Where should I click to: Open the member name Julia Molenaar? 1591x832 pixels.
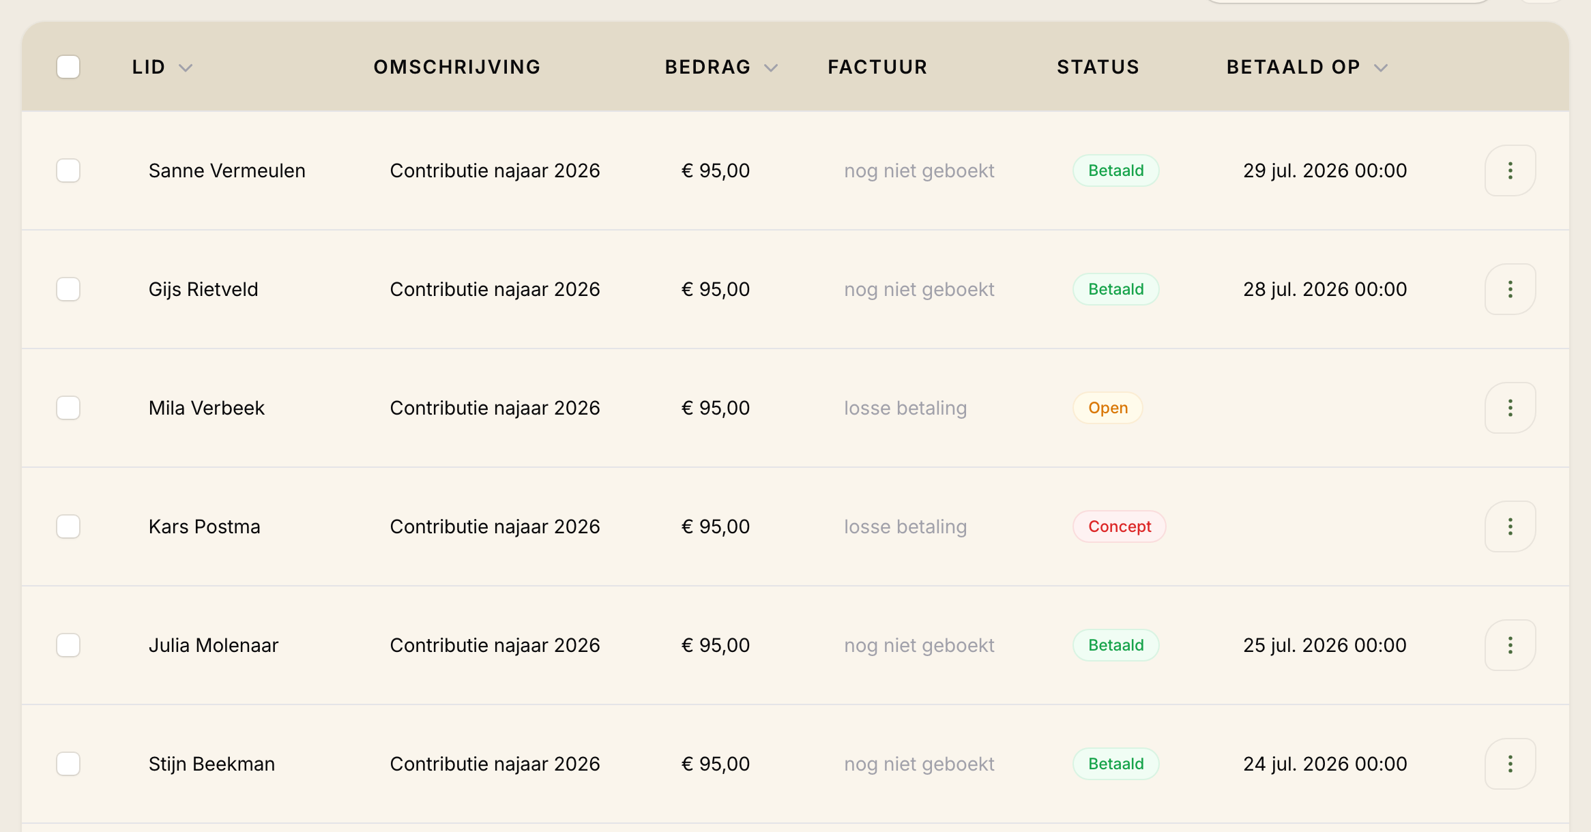click(x=214, y=645)
